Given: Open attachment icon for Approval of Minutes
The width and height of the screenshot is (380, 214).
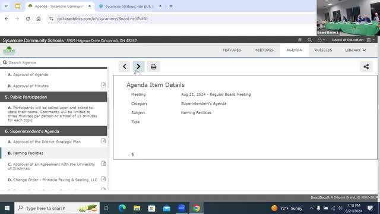Looking at the screenshot, I should click(103, 85).
